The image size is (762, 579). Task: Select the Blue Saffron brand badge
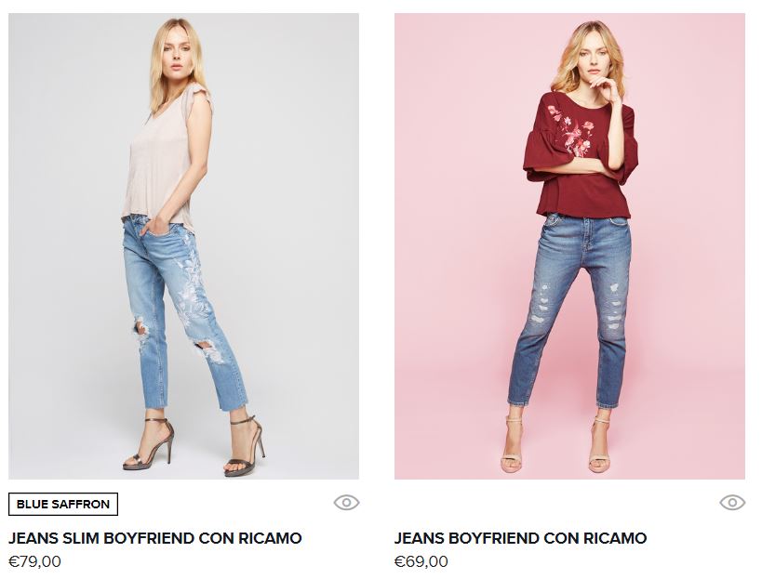(63, 505)
